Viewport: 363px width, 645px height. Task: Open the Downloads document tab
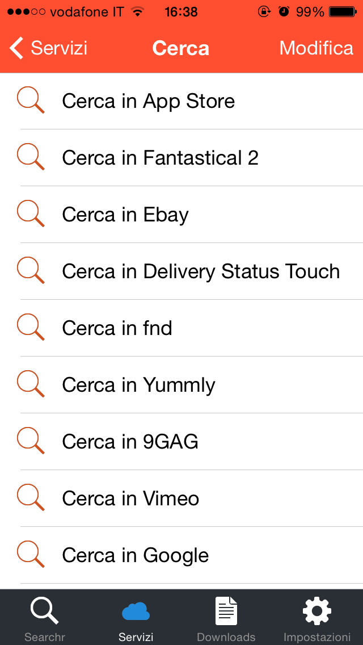tap(226, 617)
